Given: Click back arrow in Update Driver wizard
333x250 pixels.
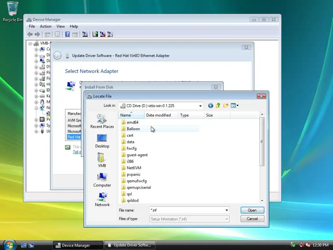Looking at the screenshot, I should (x=57, y=55).
